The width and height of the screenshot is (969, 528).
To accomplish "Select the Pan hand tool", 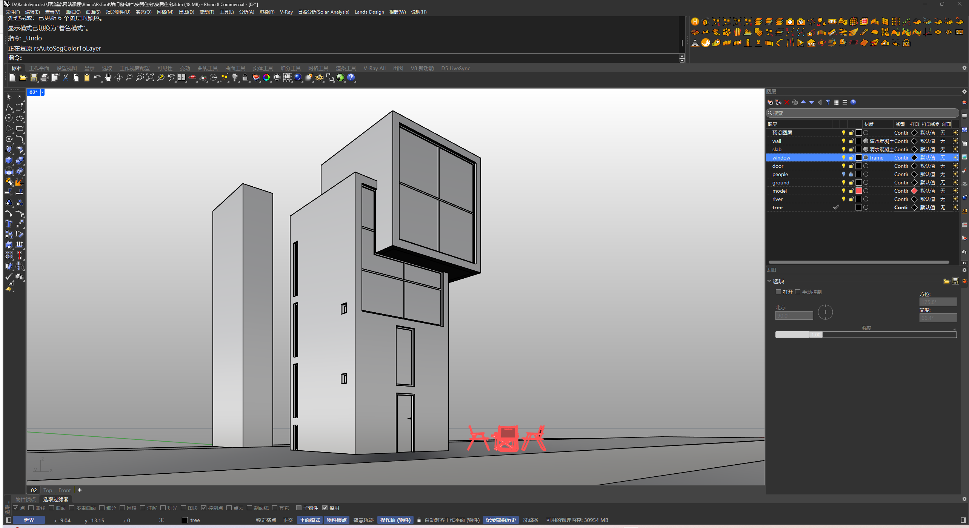I will (x=108, y=77).
